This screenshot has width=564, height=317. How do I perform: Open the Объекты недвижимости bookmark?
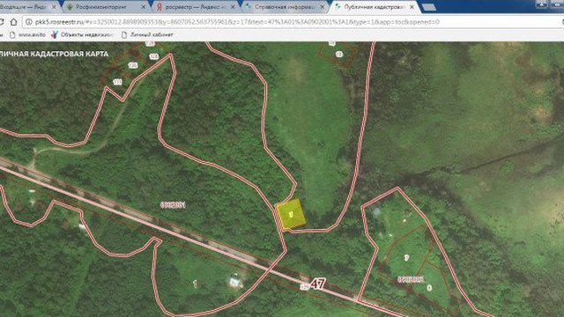coord(82,35)
